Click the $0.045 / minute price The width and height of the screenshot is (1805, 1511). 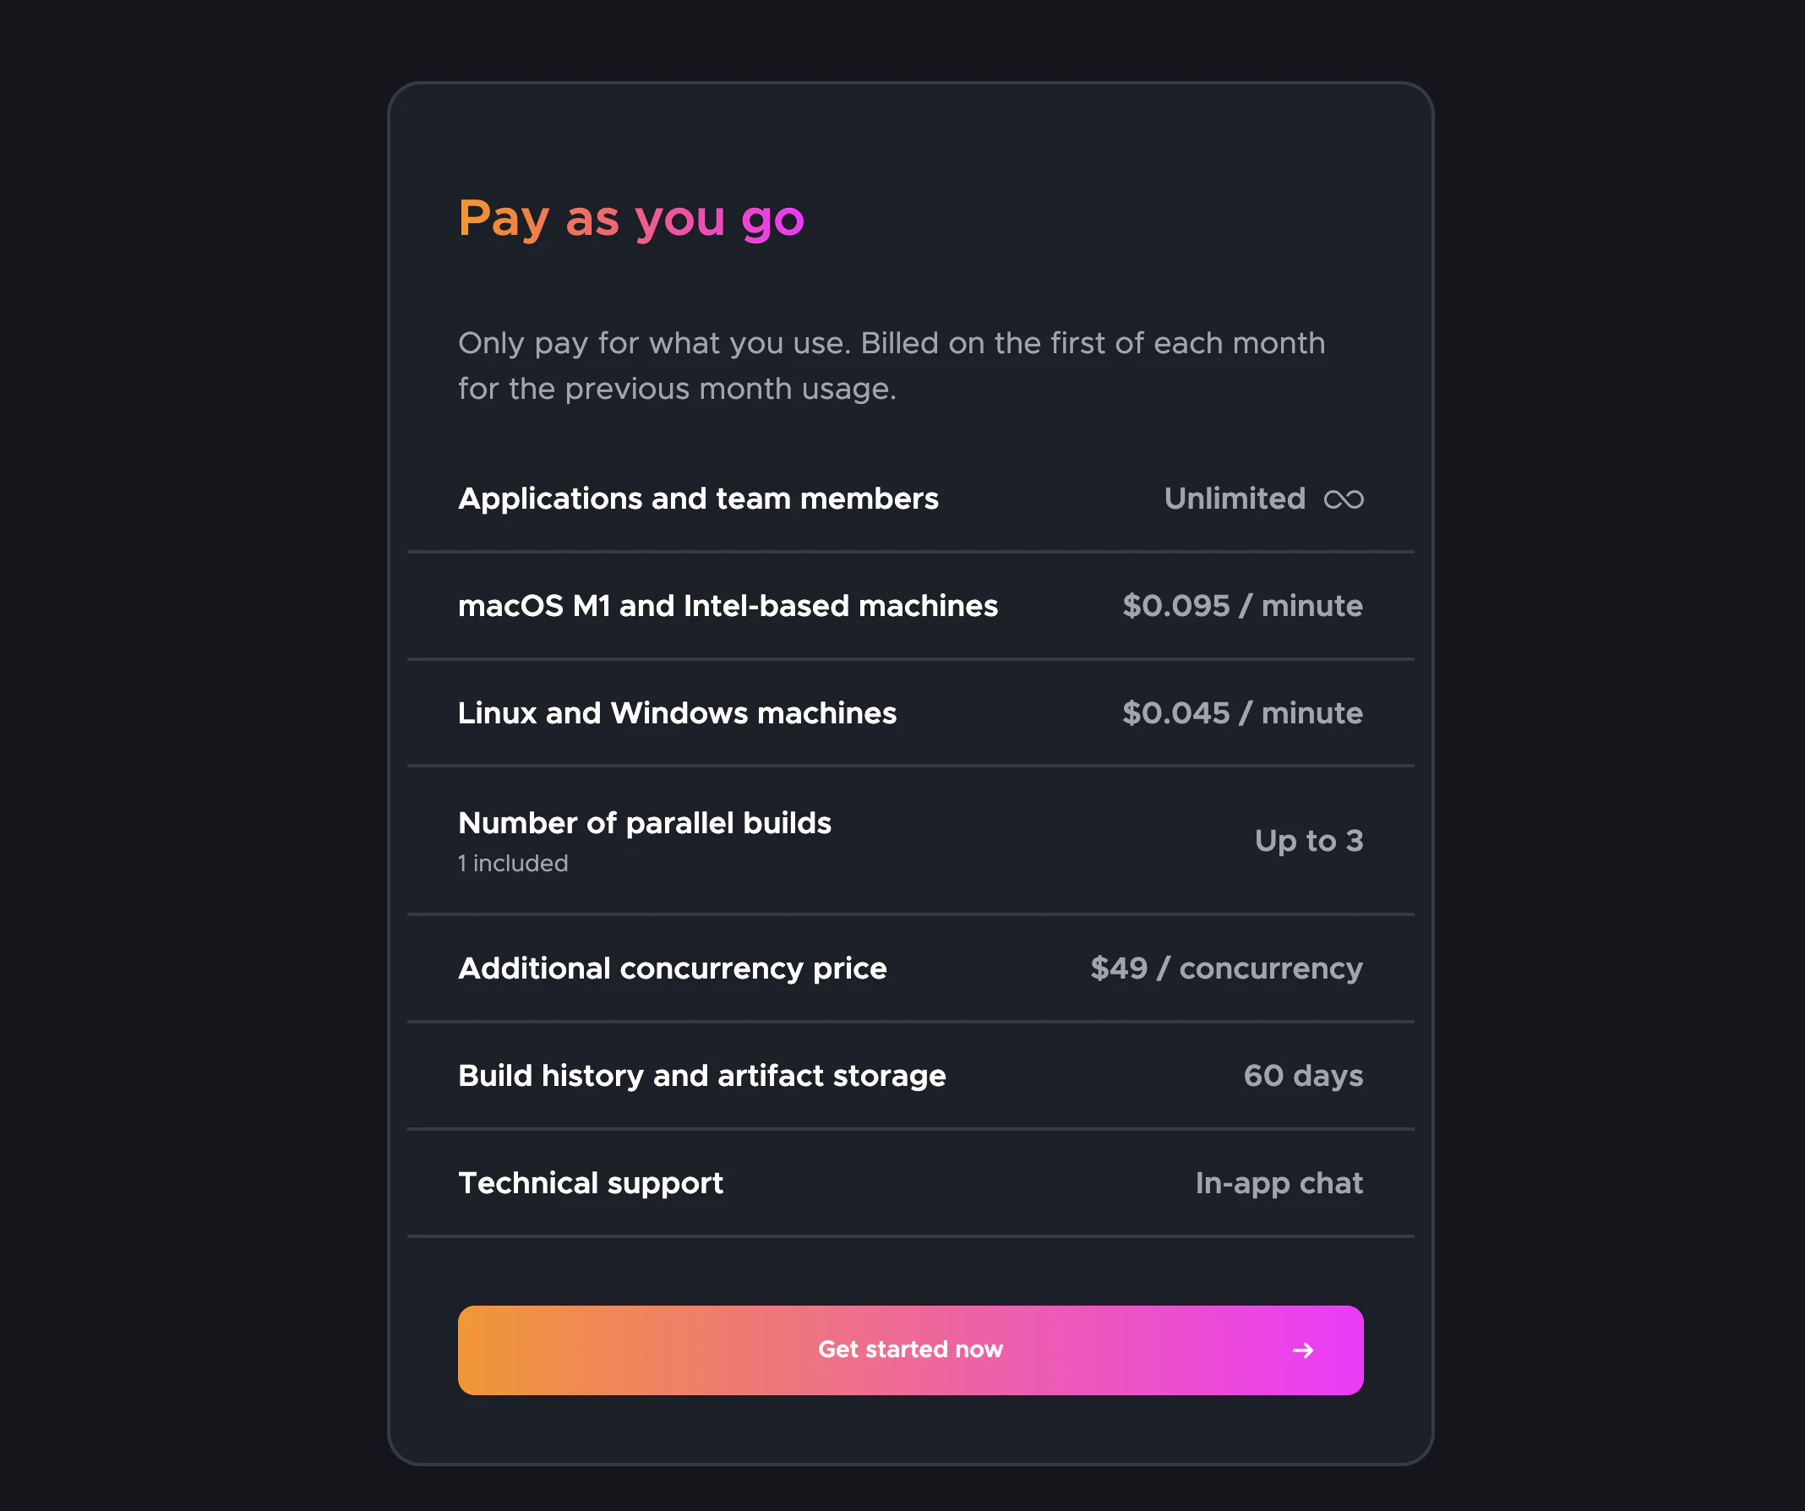(1242, 713)
